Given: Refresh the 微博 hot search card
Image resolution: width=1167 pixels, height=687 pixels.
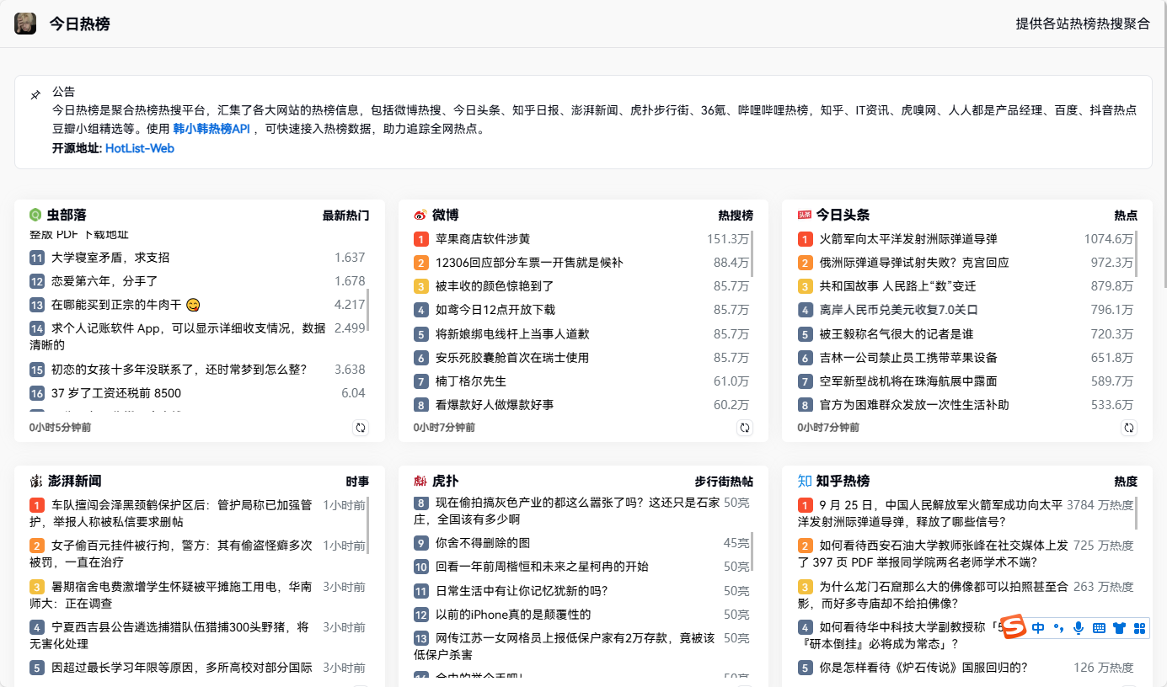Looking at the screenshot, I should click(x=745, y=428).
